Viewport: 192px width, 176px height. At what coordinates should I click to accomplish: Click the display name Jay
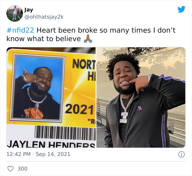click(x=29, y=10)
